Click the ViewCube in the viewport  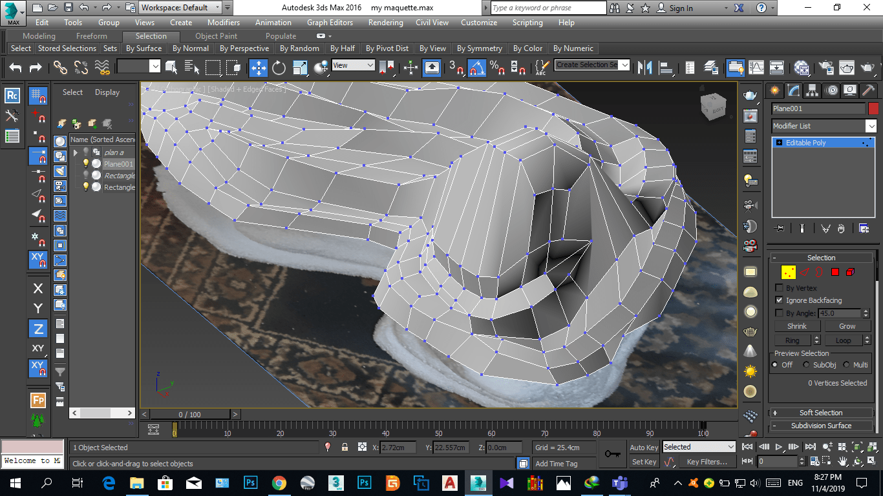[713, 107]
